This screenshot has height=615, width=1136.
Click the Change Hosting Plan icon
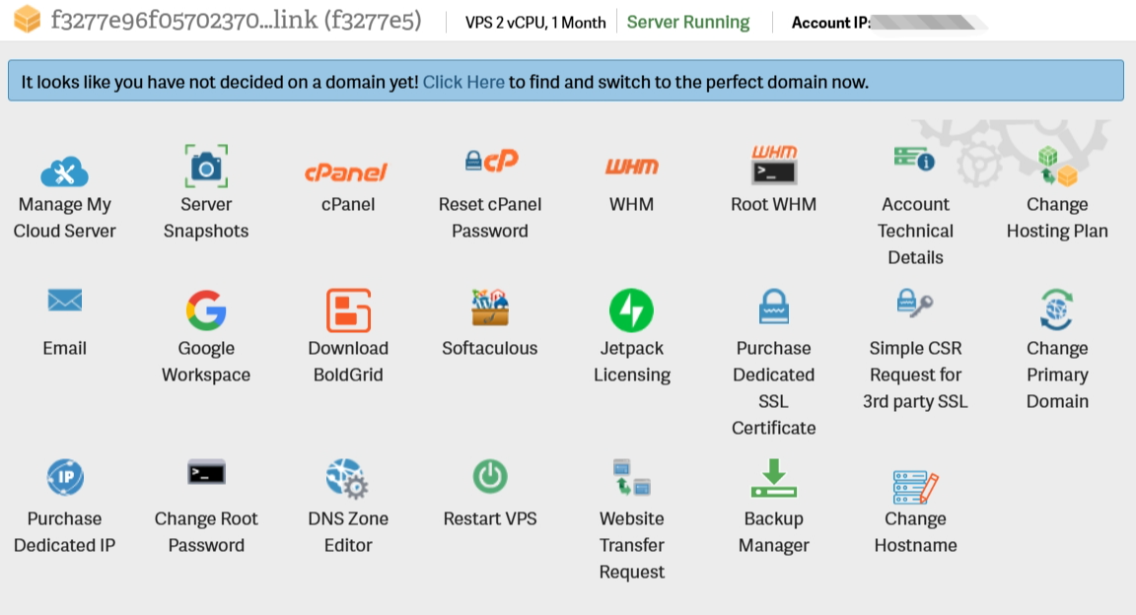1057,166
